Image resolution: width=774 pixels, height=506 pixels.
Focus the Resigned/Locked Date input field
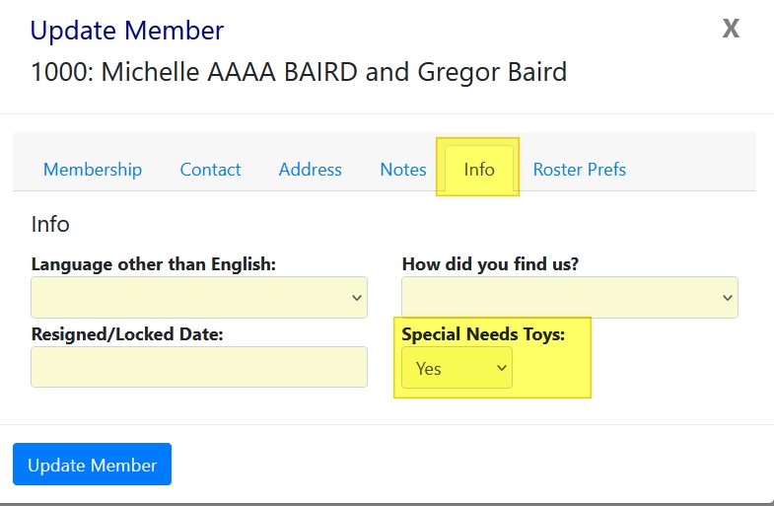(199, 367)
